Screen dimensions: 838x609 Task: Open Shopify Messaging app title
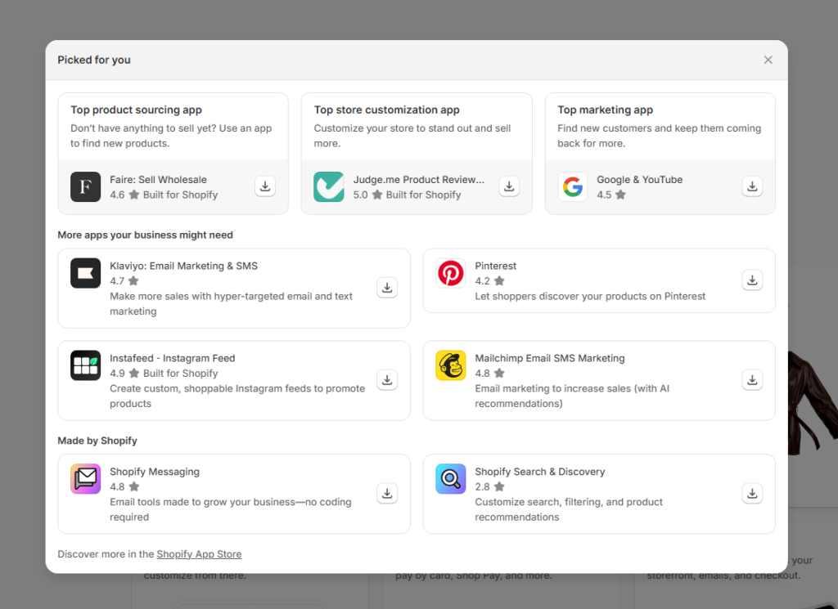click(155, 472)
